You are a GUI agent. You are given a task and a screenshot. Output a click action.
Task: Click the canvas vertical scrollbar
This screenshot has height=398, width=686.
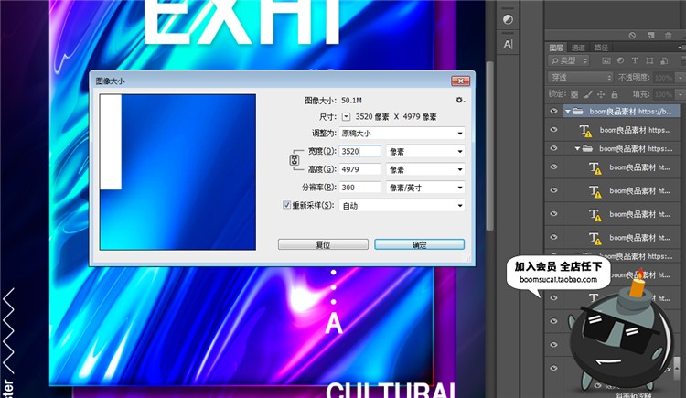click(489, 145)
